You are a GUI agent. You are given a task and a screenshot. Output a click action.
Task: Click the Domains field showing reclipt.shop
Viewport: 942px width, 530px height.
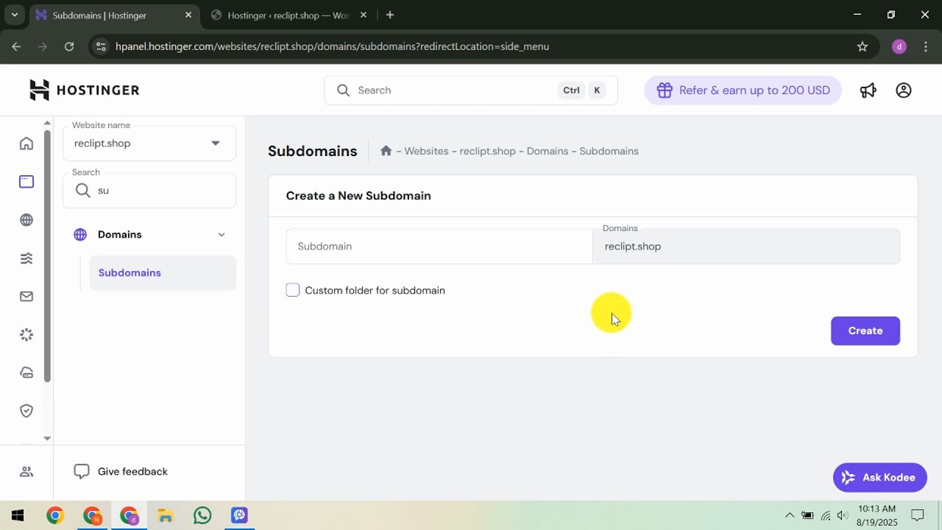pos(746,246)
